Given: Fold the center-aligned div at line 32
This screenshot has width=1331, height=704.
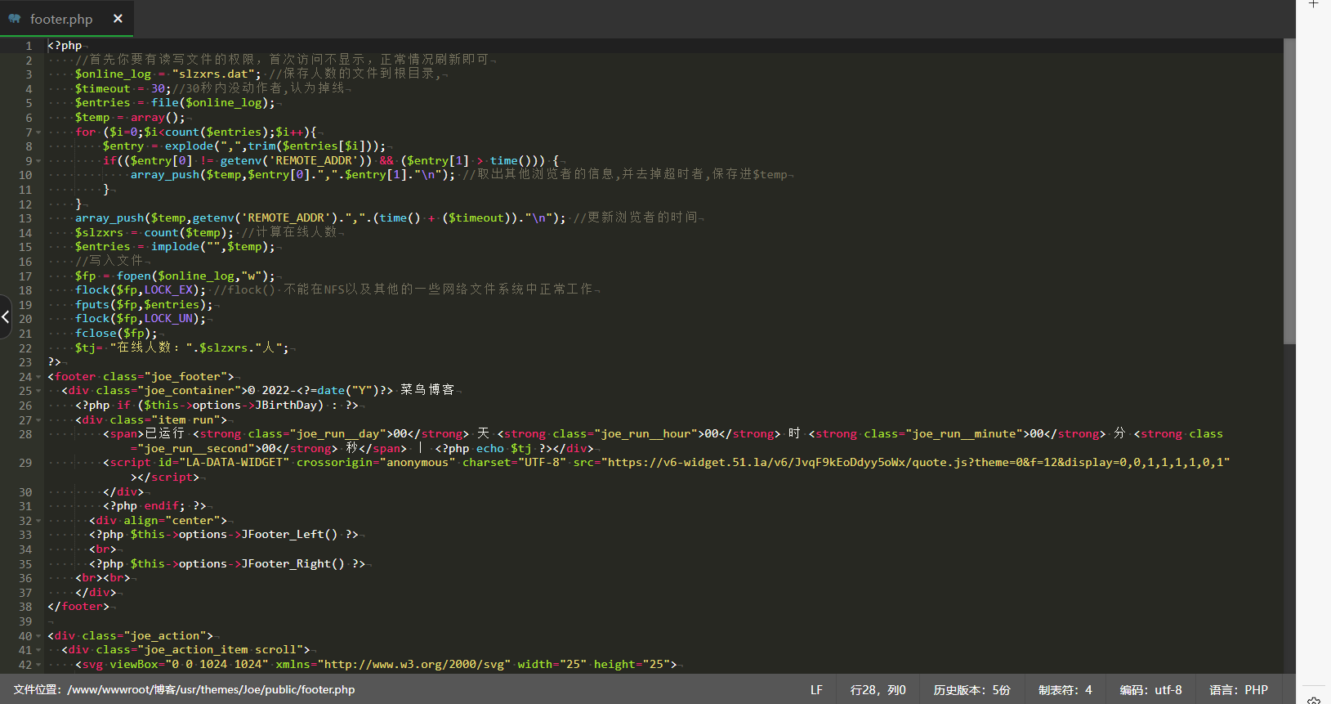Looking at the screenshot, I should tap(38, 521).
